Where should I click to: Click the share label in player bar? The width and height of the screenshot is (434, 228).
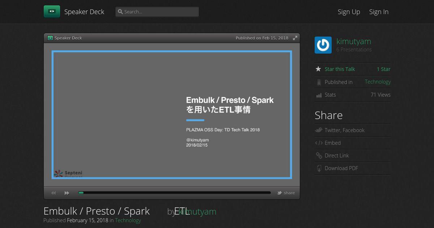(289, 193)
